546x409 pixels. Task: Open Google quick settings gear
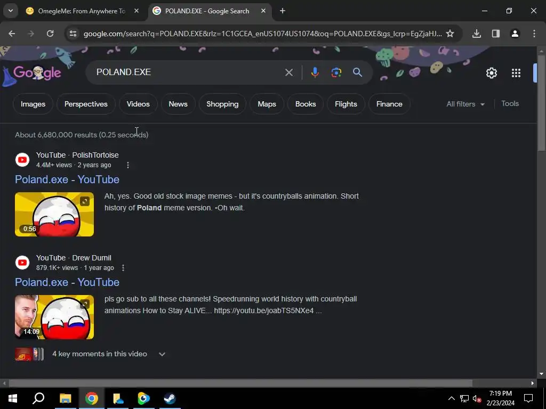[491, 73]
